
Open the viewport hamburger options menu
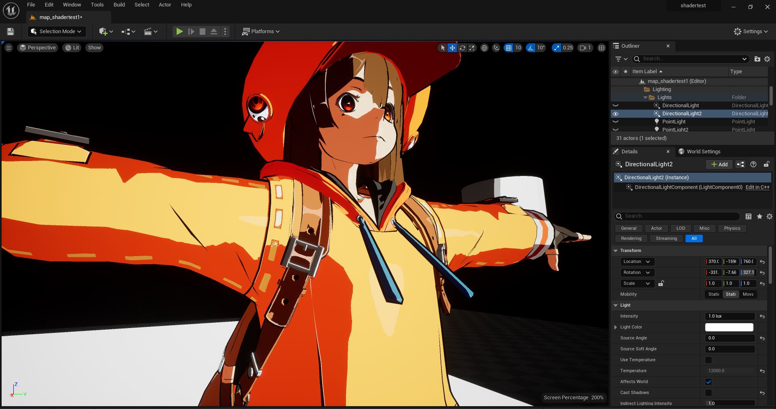8,48
